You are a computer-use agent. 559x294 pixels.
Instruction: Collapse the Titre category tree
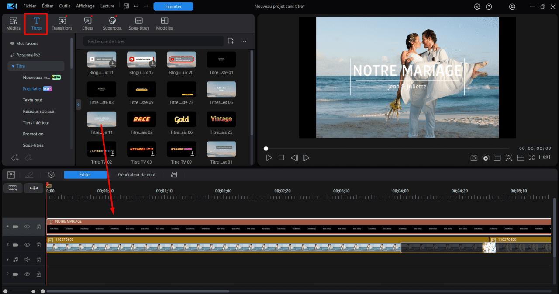coord(13,66)
